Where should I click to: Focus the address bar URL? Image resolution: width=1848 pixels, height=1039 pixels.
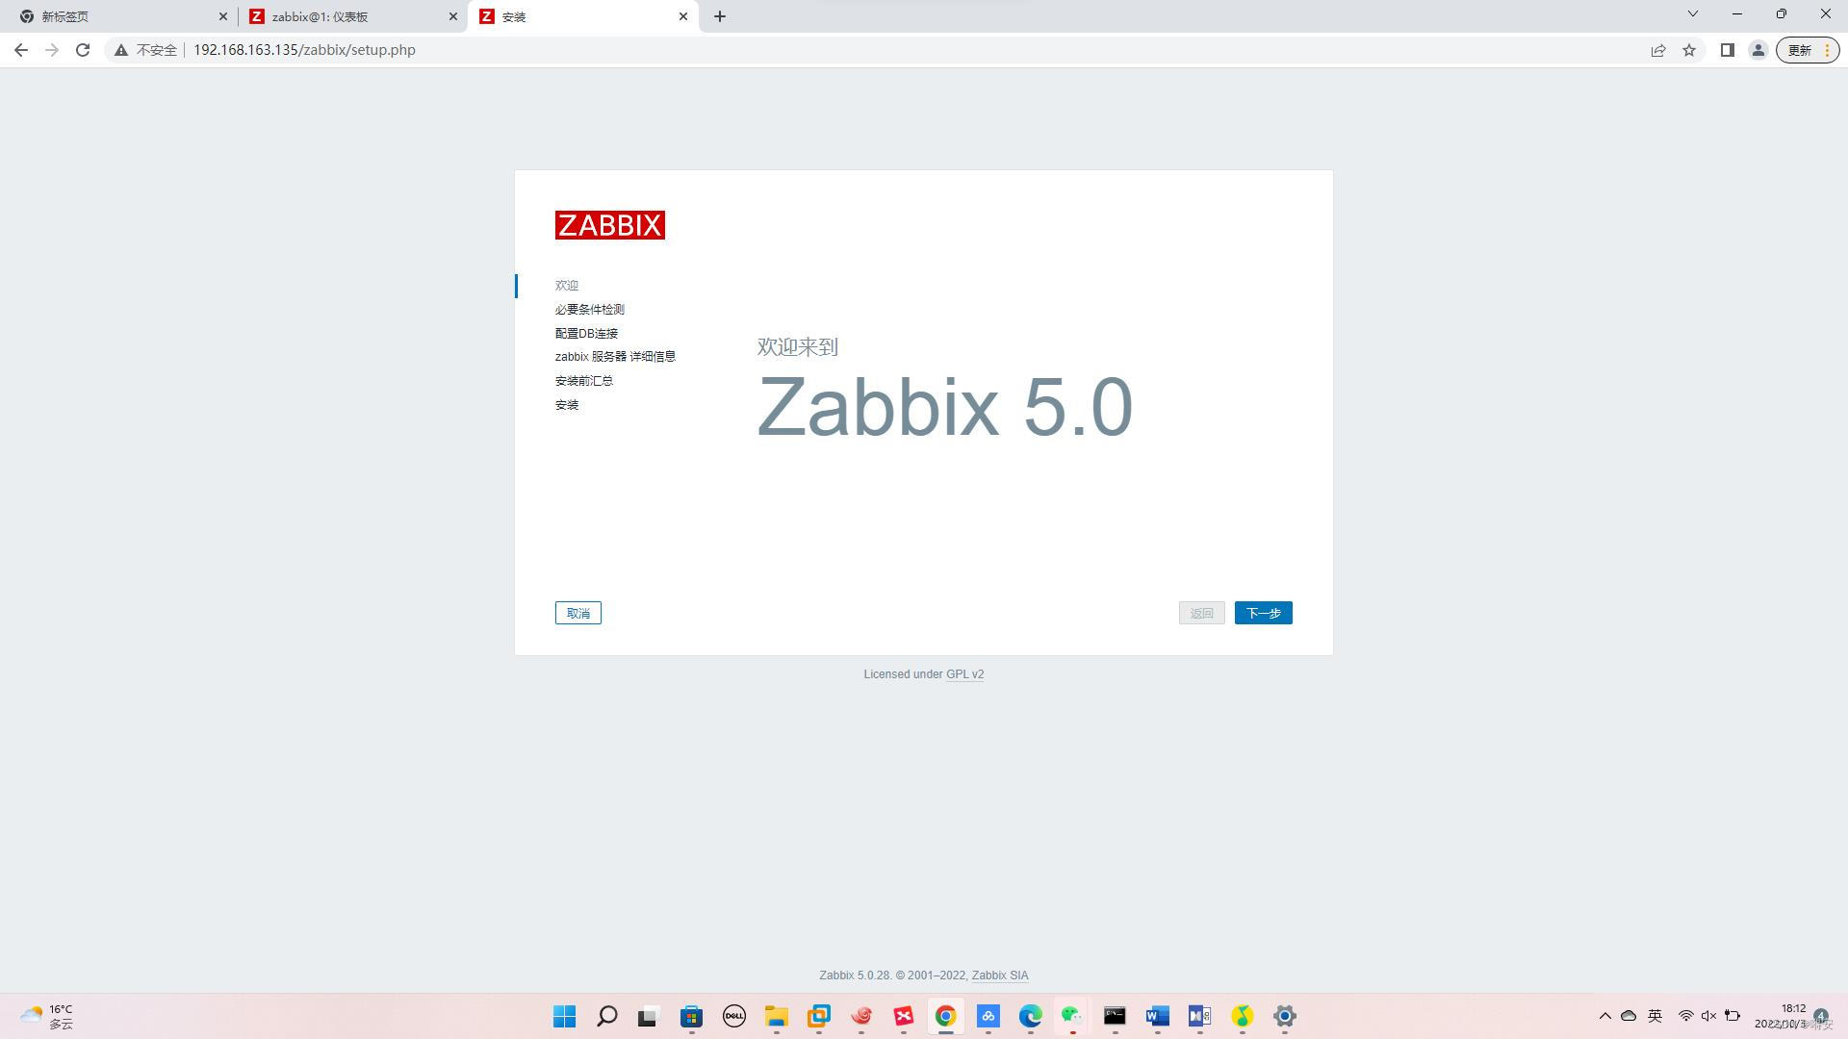pyautogui.click(x=304, y=50)
